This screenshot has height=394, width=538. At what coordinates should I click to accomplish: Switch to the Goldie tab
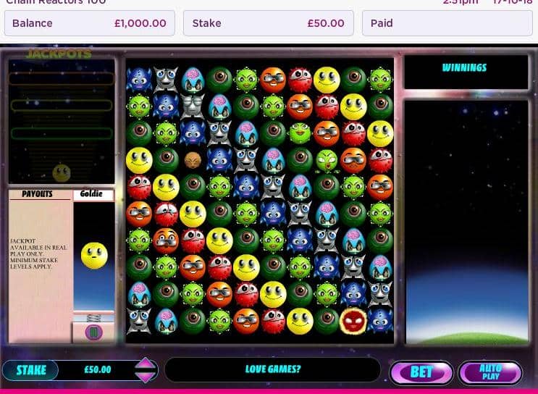[92, 194]
